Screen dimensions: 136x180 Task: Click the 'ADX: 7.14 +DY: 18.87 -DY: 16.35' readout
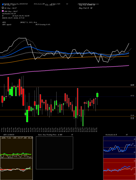[x=17, y=138]
